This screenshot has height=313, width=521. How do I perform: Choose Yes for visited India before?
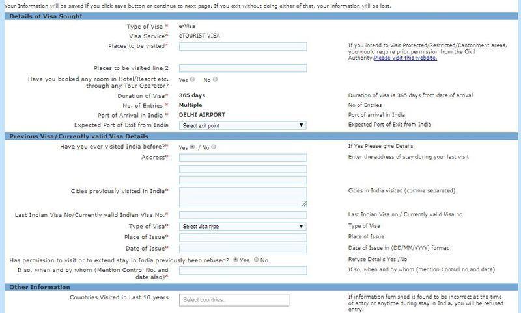point(193,147)
